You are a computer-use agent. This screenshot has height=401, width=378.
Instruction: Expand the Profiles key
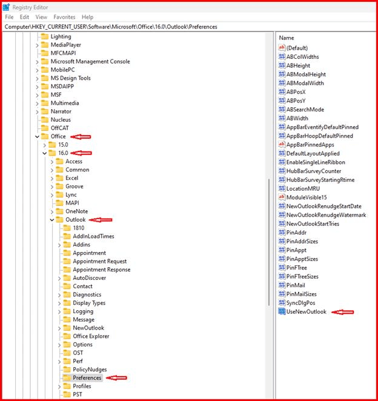(x=59, y=386)
